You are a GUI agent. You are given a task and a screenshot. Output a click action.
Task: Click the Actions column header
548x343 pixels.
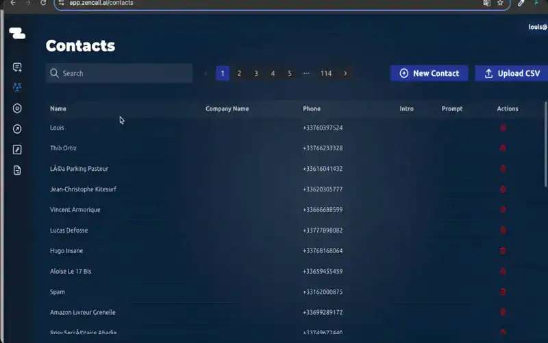508,108
